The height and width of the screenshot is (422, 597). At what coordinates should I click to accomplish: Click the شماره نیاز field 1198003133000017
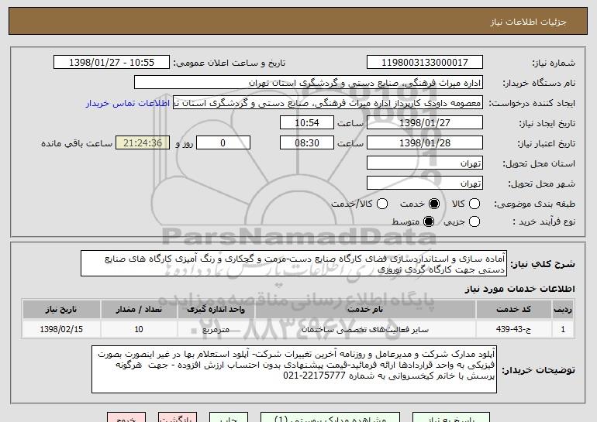click(x=425, y=63)
